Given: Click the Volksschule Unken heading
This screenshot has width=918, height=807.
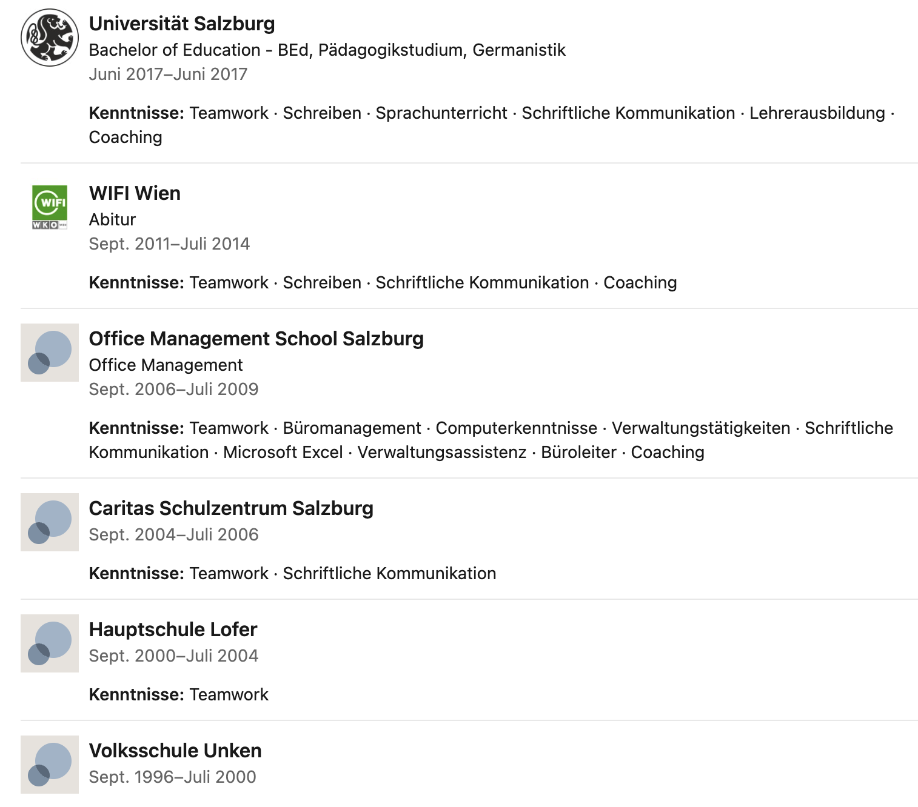Looking at the screenshot, I should [175, 751].
